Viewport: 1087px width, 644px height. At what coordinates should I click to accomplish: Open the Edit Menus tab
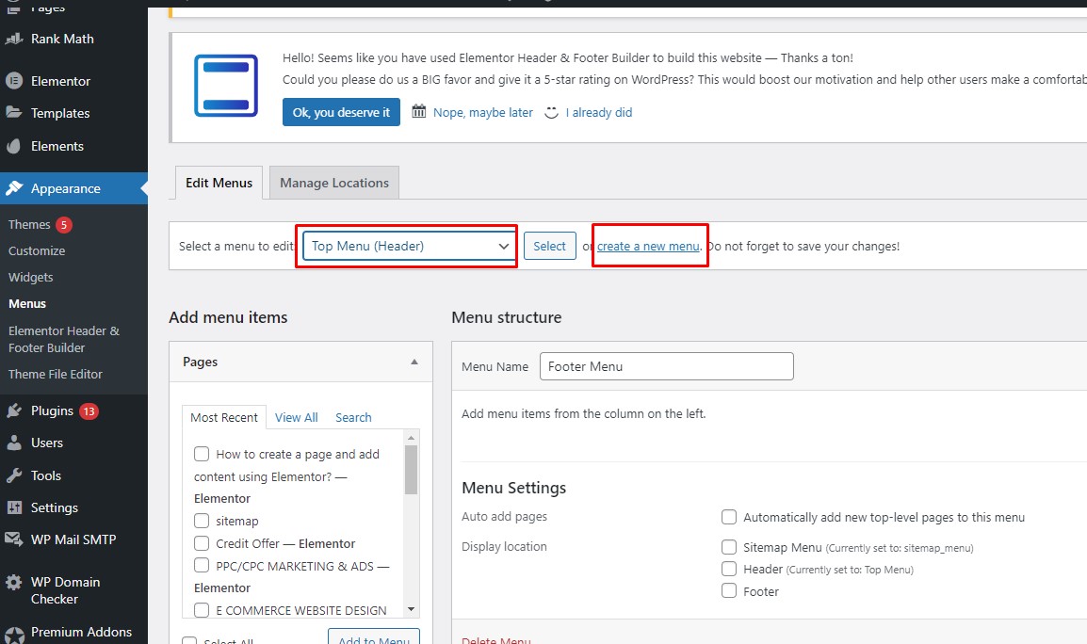pos(219,183)
